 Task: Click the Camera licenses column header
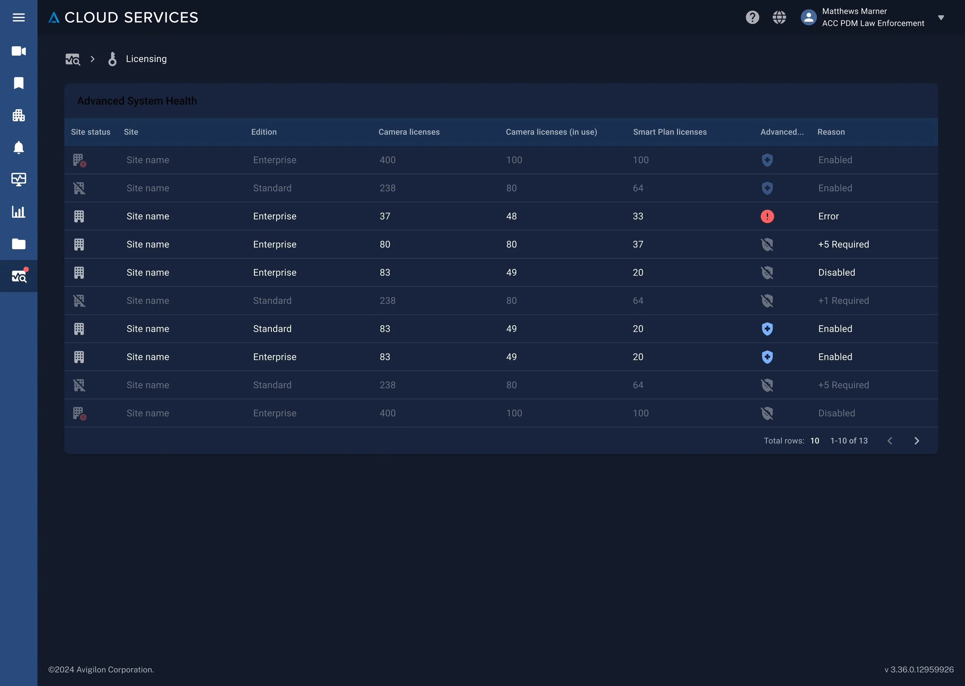point(408,132)
